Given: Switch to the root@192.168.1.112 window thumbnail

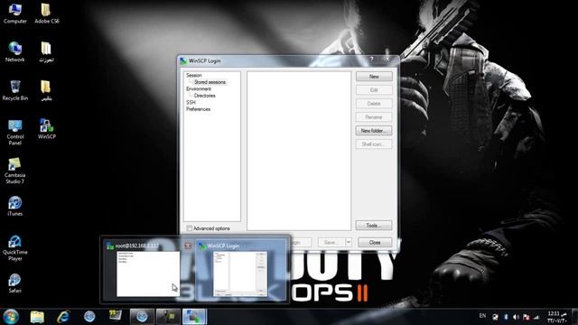Looking at the screenshot, I should click(148, 274).
